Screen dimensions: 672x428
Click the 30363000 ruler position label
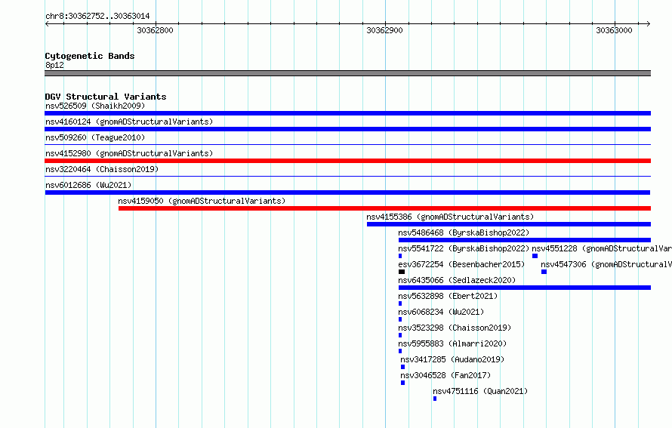614,30
